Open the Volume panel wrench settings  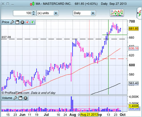[x=15, y=98]
